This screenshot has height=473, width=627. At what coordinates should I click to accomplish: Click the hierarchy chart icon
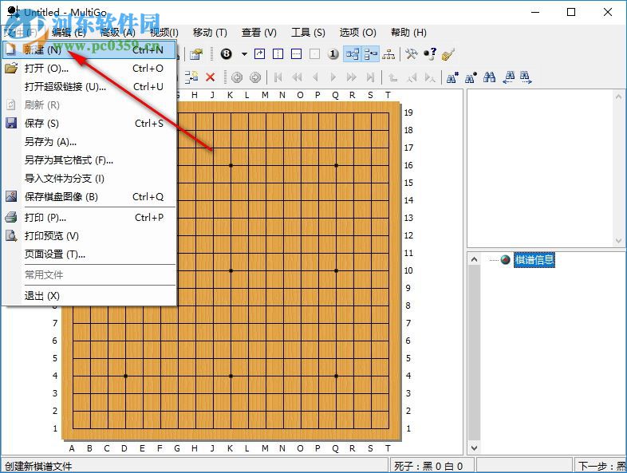(x=388, y=54)
